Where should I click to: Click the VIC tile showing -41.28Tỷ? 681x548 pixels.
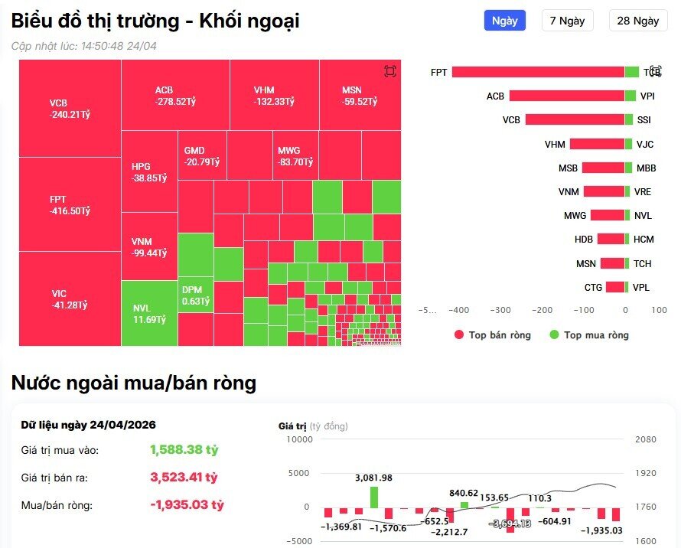(67, 298)
